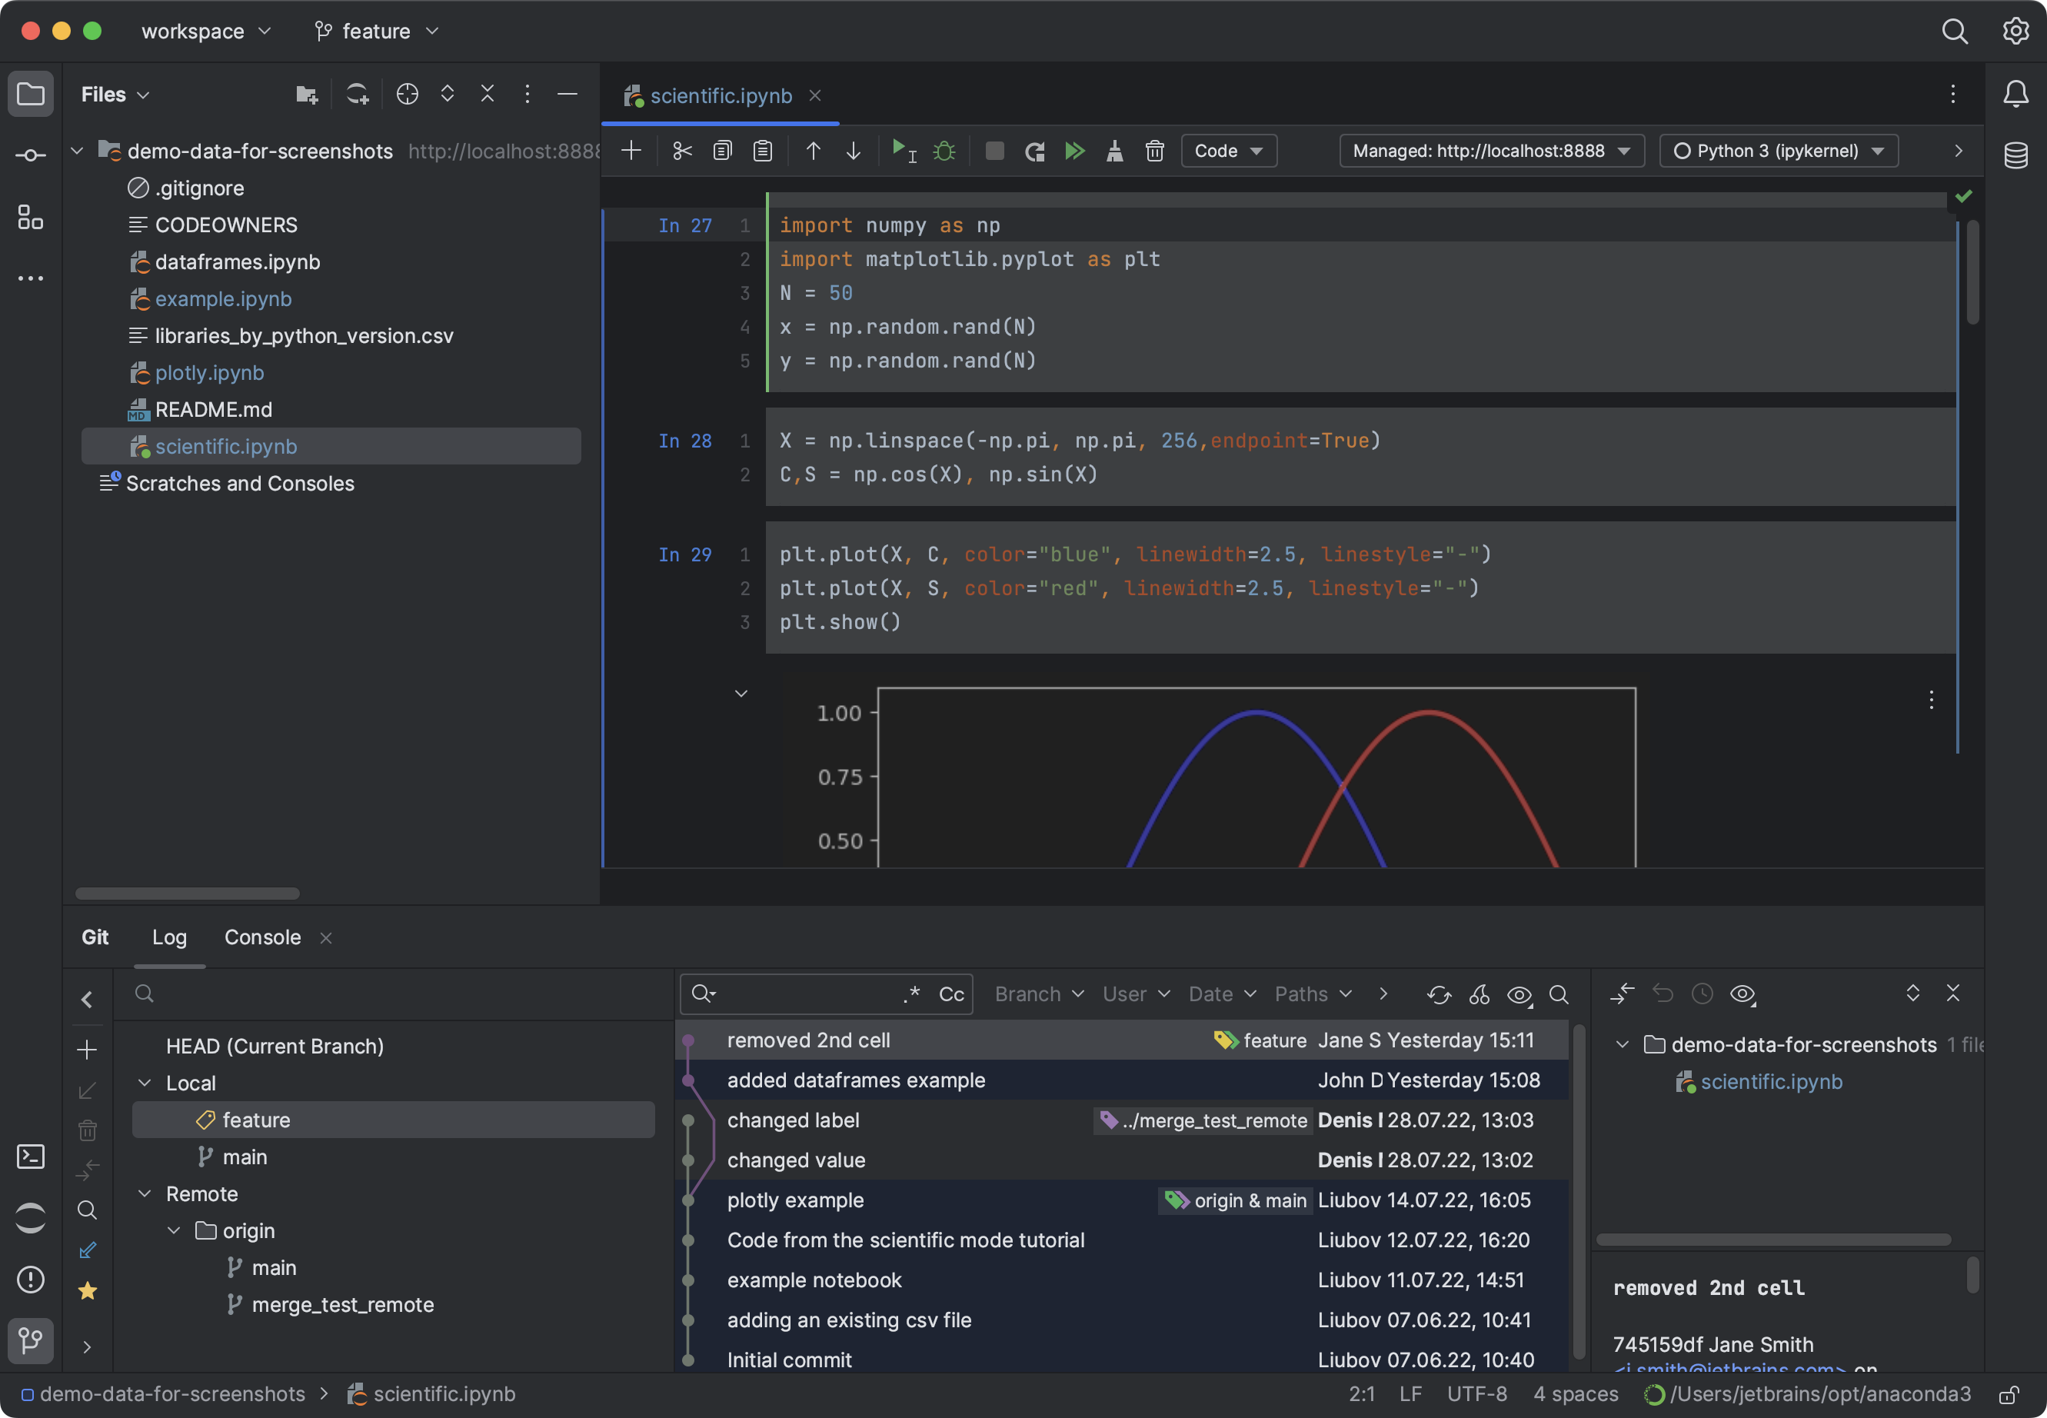Click the run cell button (triangle)
The image size is (2047, 1418).
900,151
